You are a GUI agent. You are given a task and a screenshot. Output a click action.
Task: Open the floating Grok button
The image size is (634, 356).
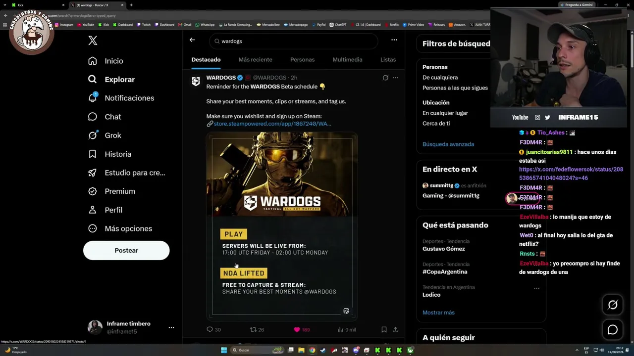click(613, 305)
